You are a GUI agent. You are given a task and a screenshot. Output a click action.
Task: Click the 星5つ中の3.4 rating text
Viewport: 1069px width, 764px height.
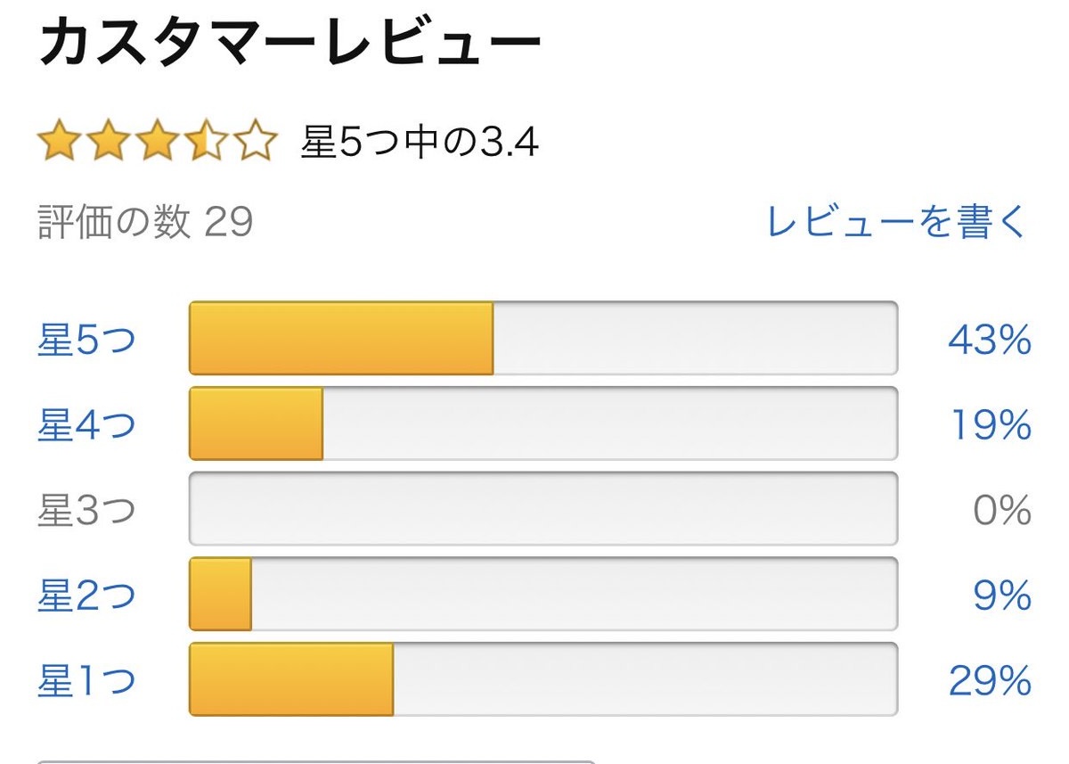pos(420,143)
